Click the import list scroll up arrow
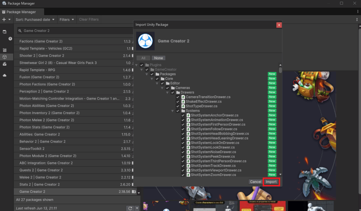361x211 pixels. point(280,65)
